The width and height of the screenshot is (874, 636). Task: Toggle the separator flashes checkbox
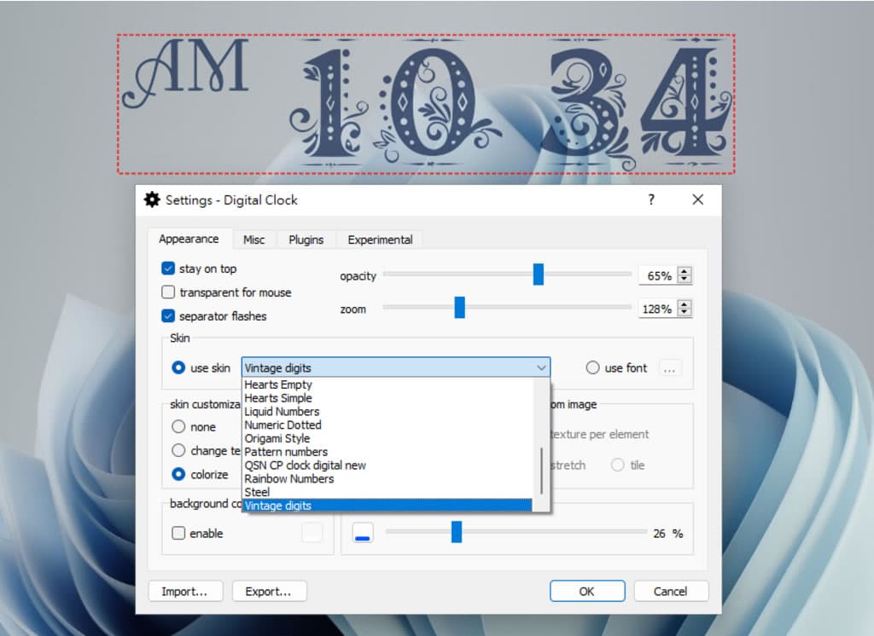pyautogui.click(x=168, y=315)
